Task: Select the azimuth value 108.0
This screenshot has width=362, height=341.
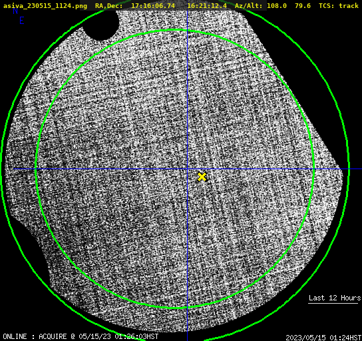Action: (x=277, y=5)
